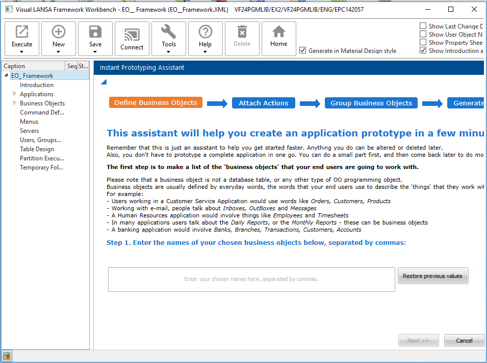487x363 pixels.
Task: Click the St... column header
Action: 83,66
